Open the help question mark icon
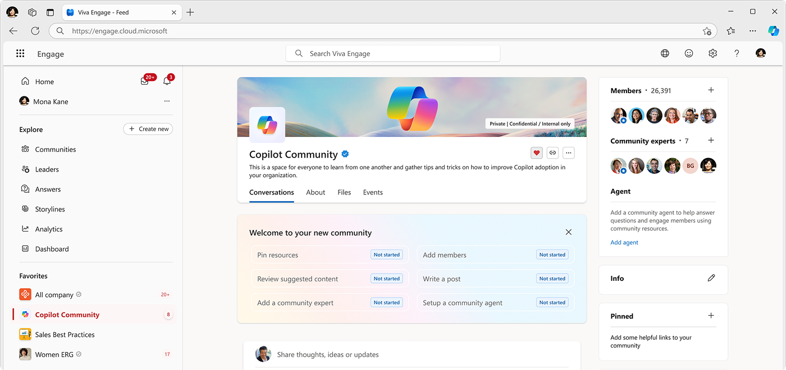Image resolution: width=786 pixels, height=370 pixels. [737, 53]
